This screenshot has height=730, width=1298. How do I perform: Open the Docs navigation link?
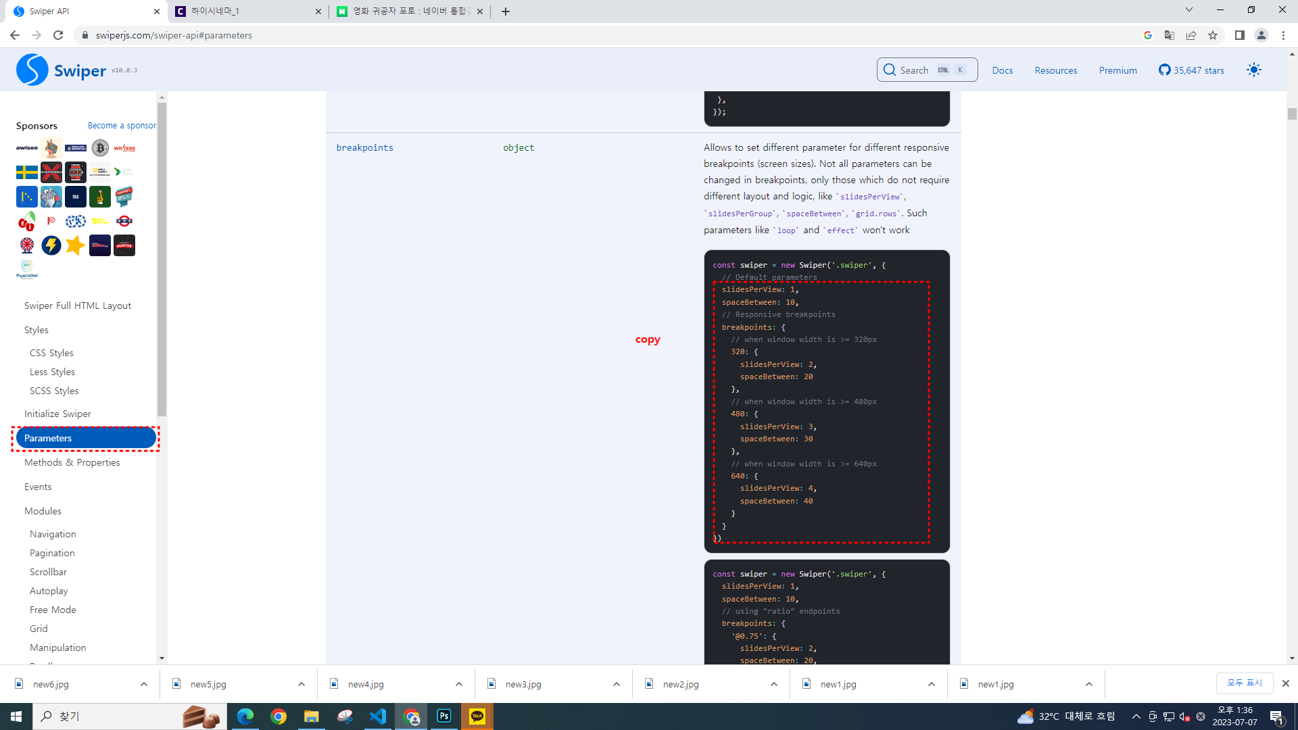1002,70
